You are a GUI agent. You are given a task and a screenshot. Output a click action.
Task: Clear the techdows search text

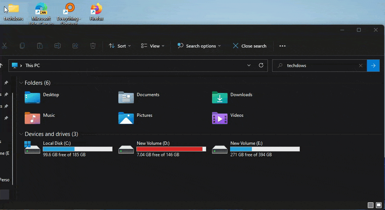tap(361, 66)
